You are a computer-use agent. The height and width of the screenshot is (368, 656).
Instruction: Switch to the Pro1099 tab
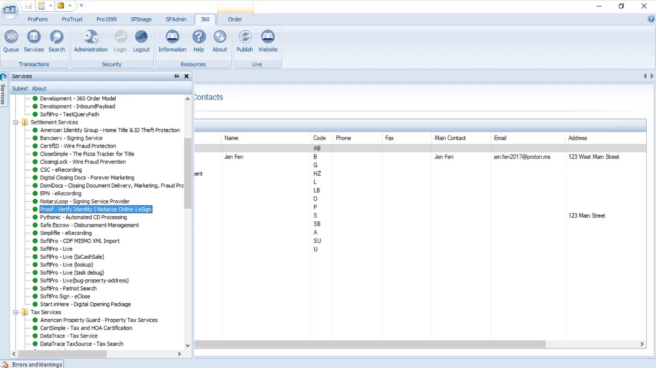coord(107,19)
